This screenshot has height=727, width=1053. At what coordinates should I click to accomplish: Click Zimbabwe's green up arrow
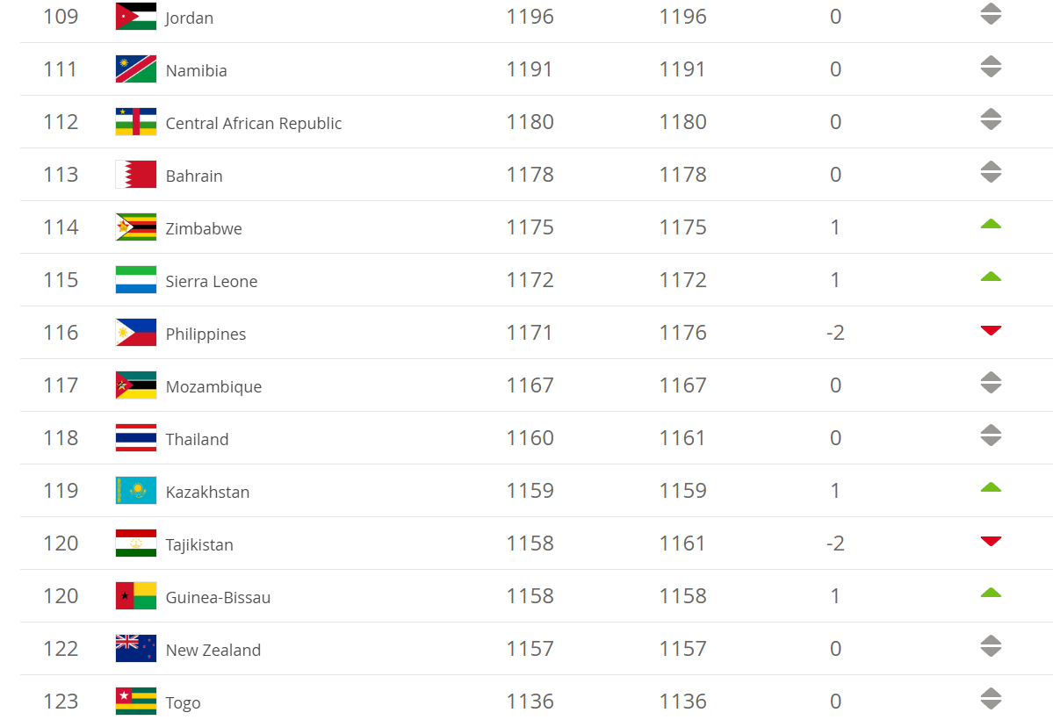click(991, 225)
